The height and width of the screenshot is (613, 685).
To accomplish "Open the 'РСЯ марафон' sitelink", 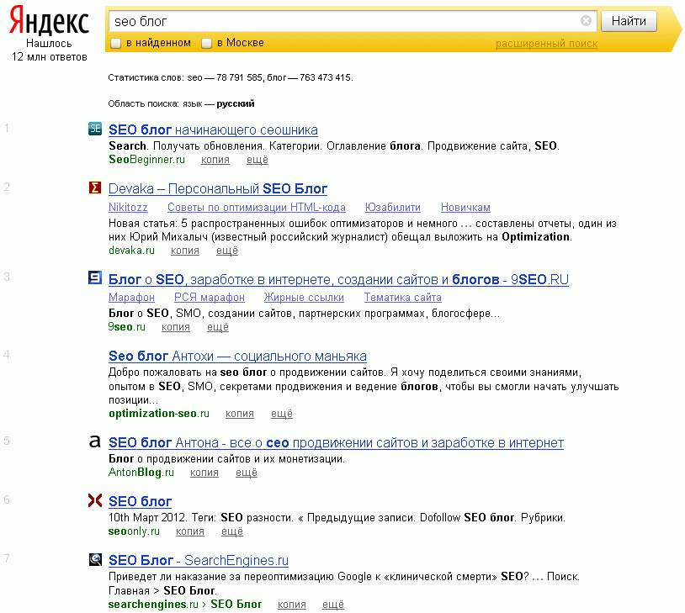I will coord(210,298).
